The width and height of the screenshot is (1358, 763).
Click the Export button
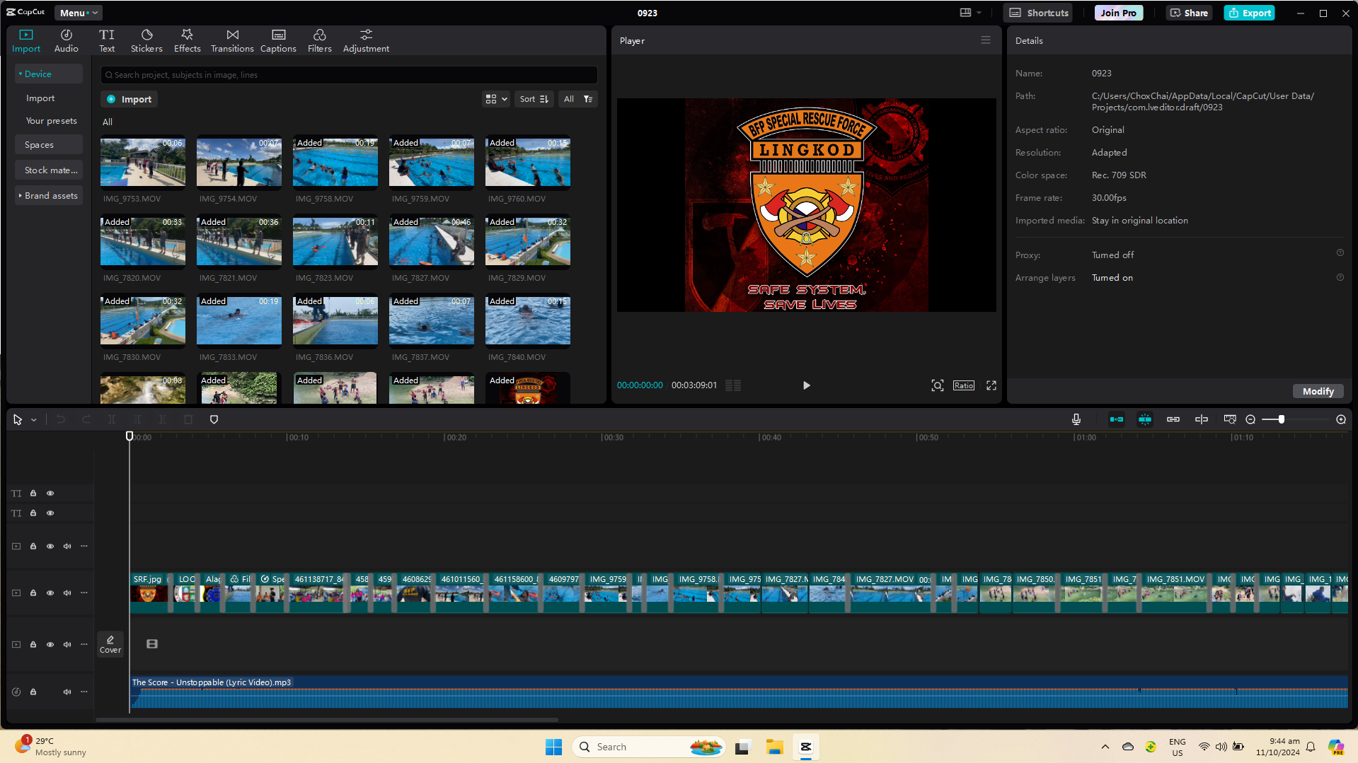coord(1249,13)
